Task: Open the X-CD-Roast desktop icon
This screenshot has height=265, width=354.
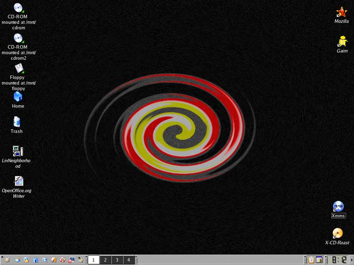Action: tap(338, 233)
